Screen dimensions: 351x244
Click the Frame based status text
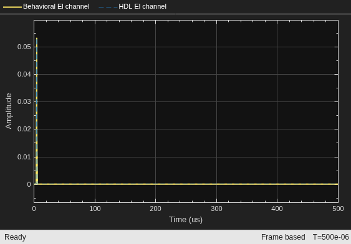coord(283,237)
